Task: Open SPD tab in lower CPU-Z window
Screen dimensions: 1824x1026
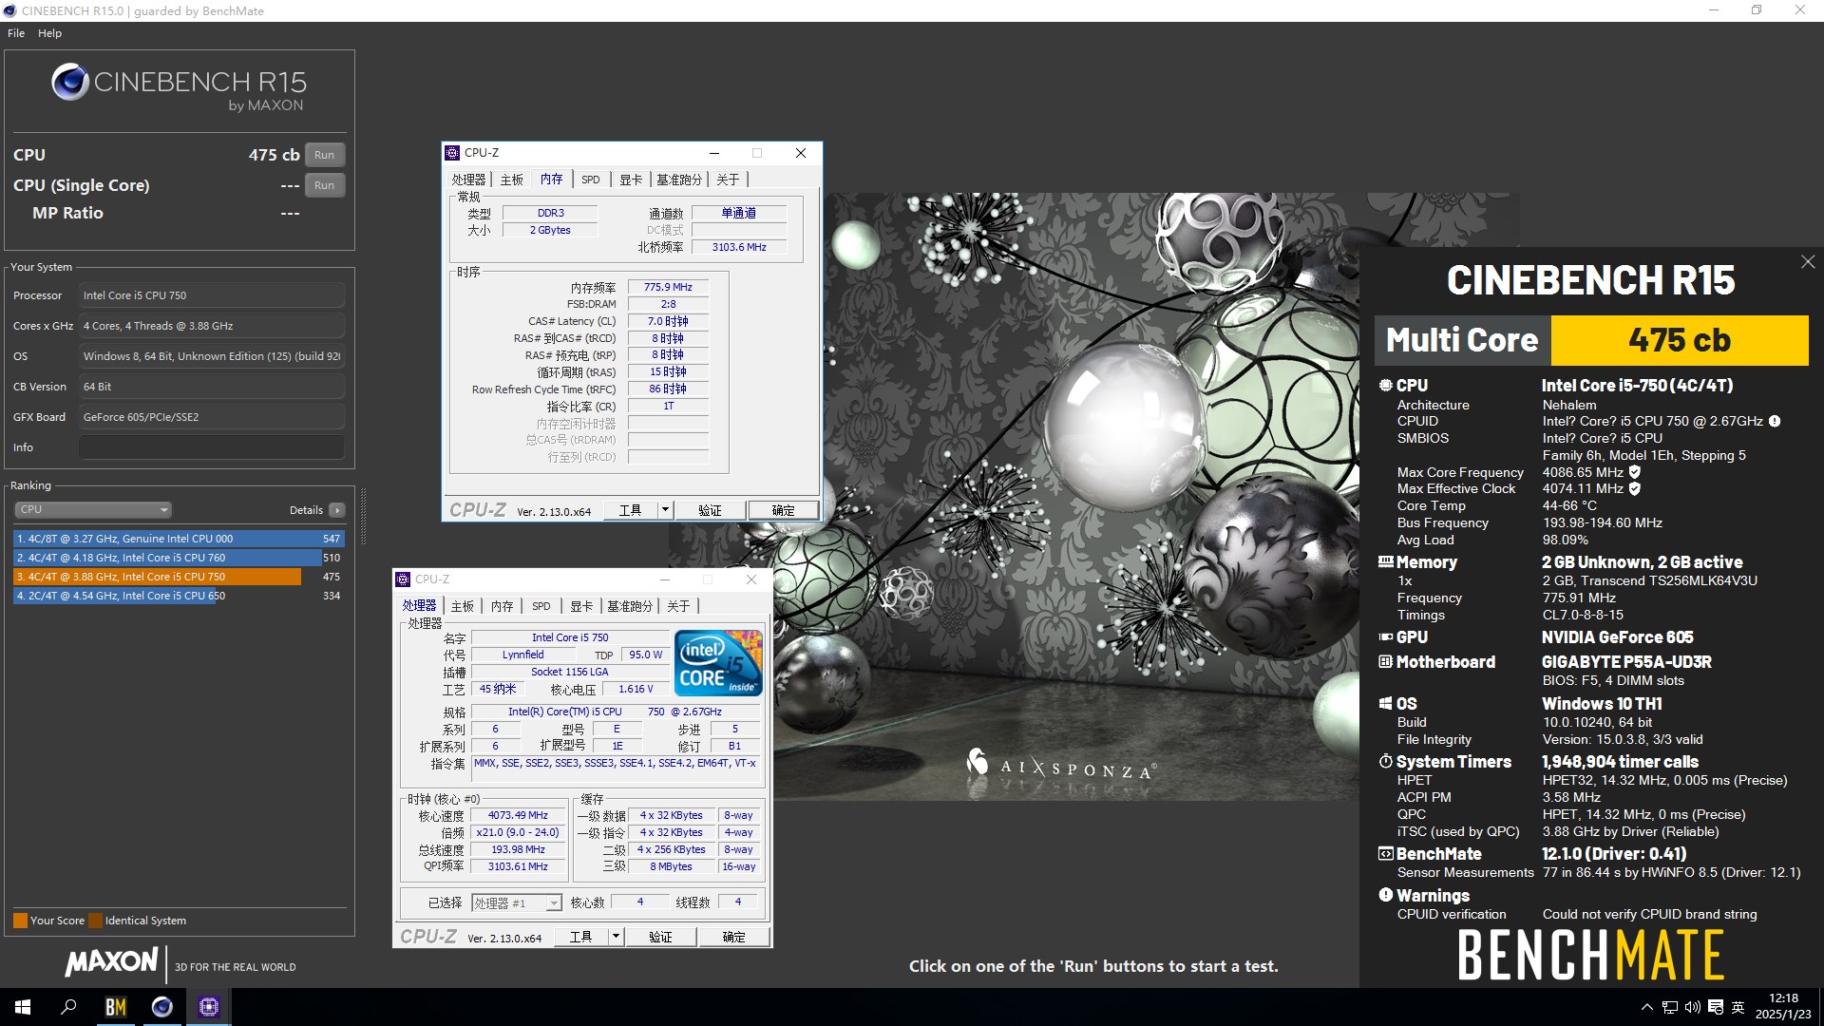Action: click(x=541, y=606)
